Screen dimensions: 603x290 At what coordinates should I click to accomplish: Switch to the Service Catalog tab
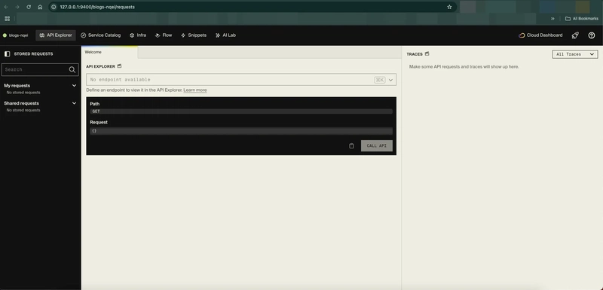[x=101, y=35]
